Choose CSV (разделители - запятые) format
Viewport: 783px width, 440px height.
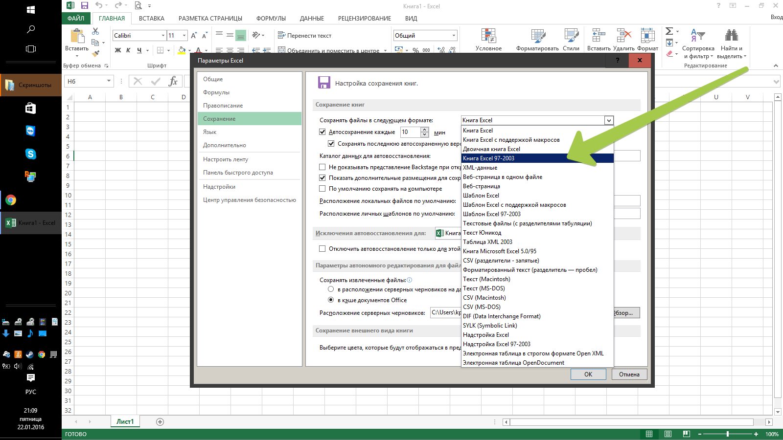click(x=537, y=261)
